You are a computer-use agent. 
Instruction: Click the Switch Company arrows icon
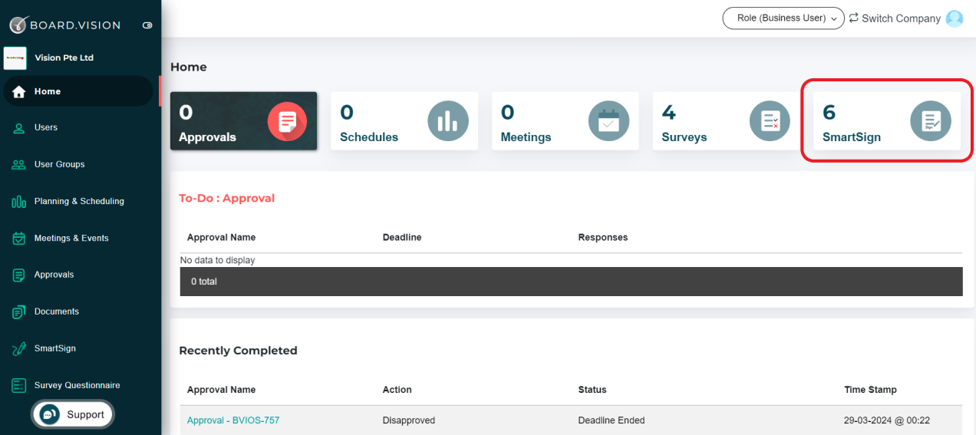(853, 18)
